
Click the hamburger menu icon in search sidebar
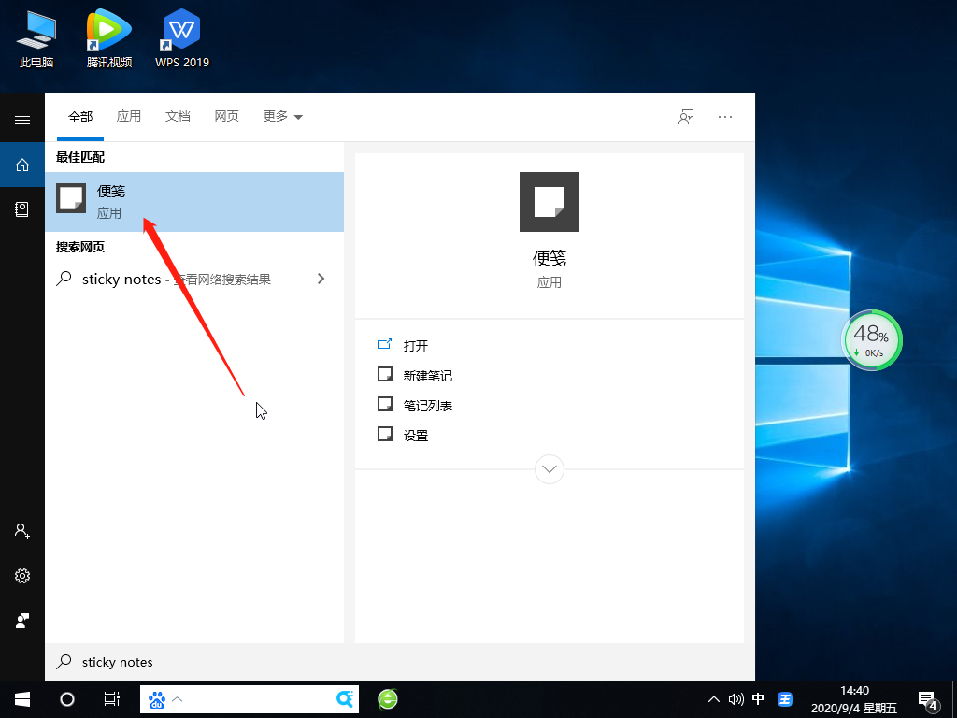[22, 120]
